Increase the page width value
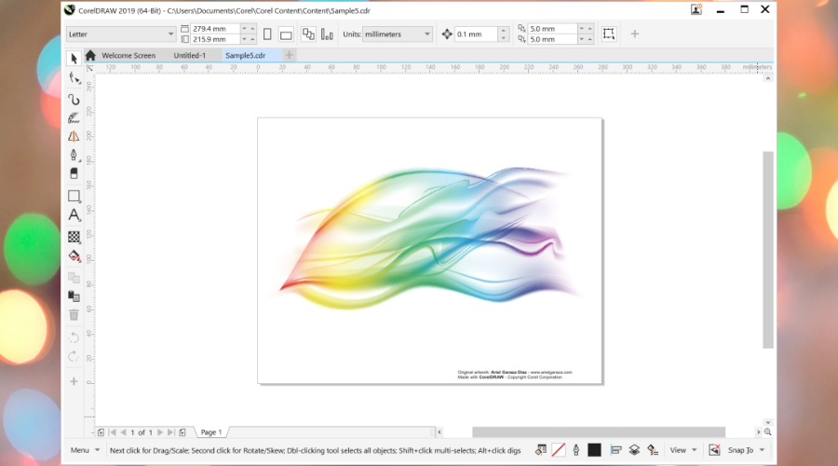 tap(252, 28)
